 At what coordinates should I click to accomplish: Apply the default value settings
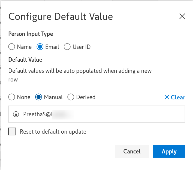(169, 151)
